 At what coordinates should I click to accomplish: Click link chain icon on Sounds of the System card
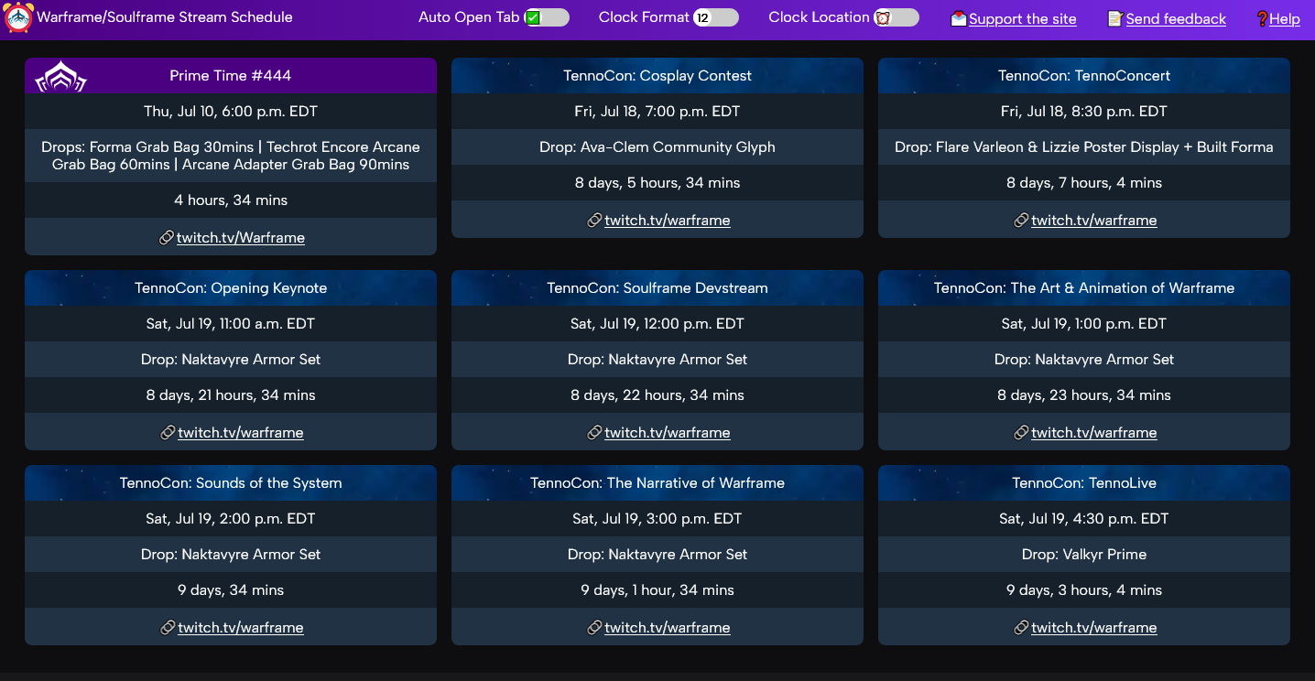168,627
